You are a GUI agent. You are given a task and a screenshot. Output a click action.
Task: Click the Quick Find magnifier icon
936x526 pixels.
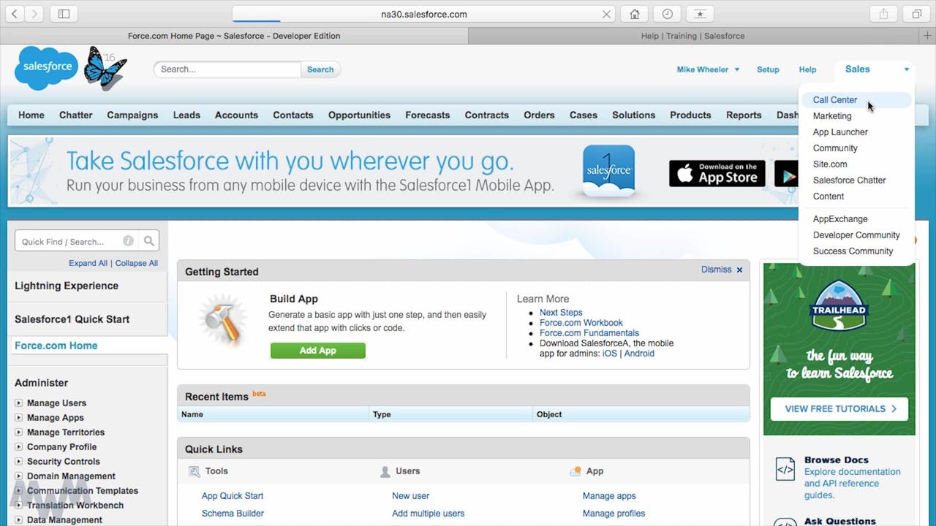point(149,241)
